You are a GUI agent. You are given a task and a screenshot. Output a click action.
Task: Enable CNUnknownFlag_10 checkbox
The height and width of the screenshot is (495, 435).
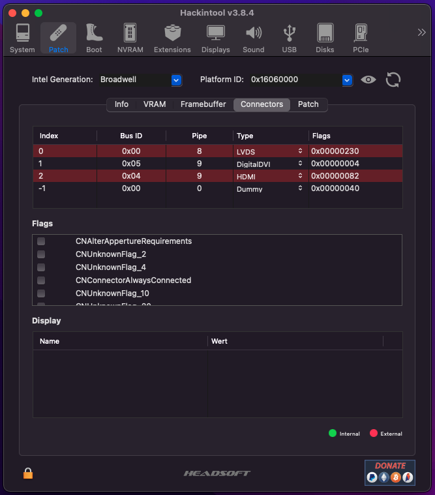[41, 293]
